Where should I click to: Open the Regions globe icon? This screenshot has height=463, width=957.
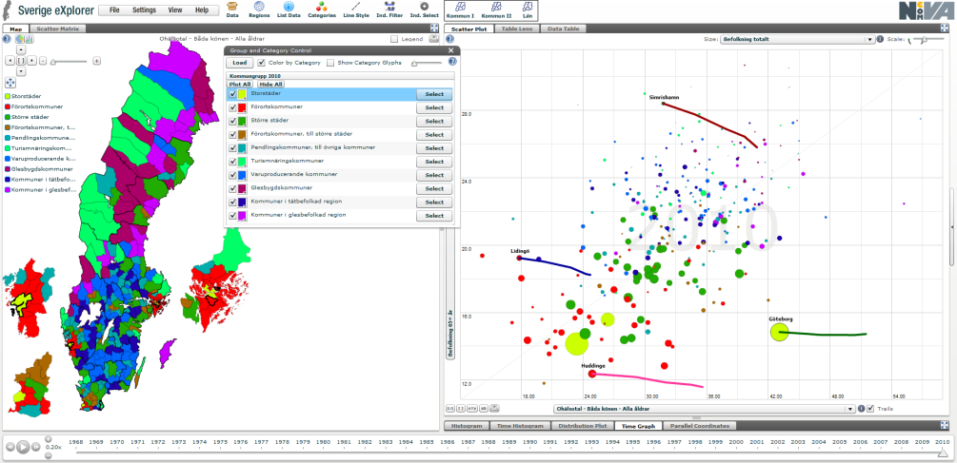(x=259, y=10)
